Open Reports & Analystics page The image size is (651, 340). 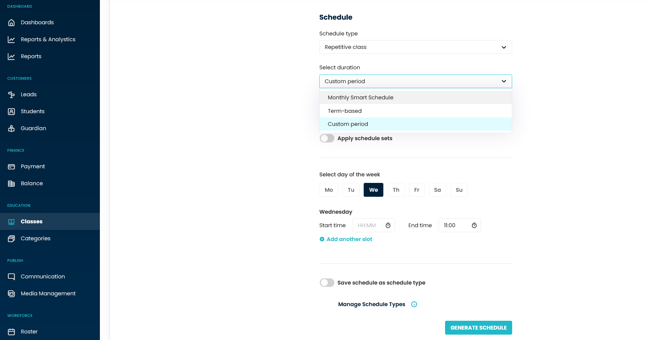tap(50, 39)
